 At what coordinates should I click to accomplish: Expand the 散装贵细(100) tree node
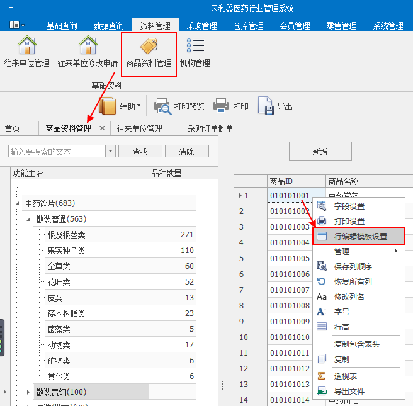pos(28,392)
